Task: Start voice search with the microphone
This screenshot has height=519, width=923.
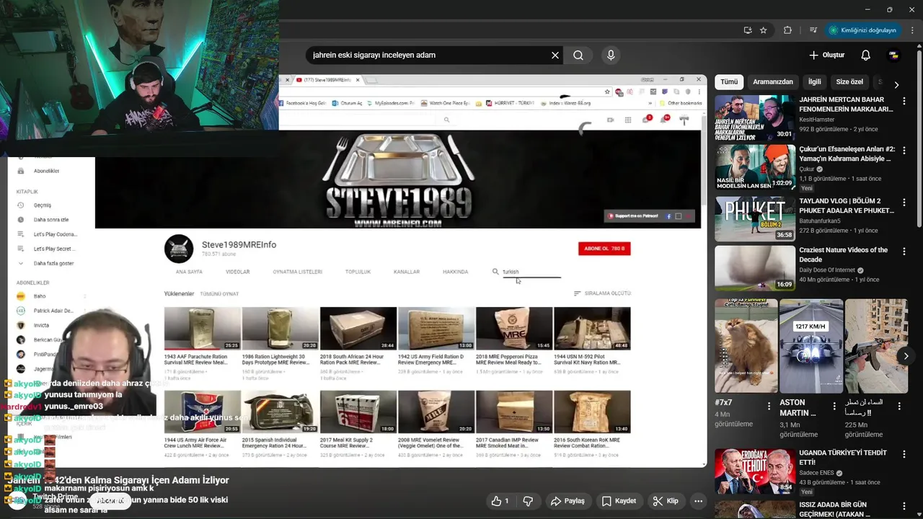Action: pos(611,55)
